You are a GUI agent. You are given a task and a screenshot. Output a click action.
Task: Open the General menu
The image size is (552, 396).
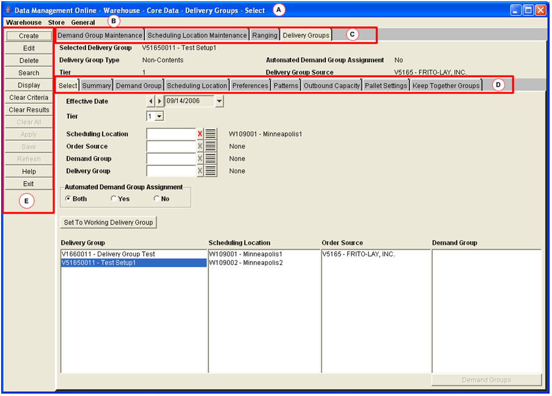(x=83, y=22)
